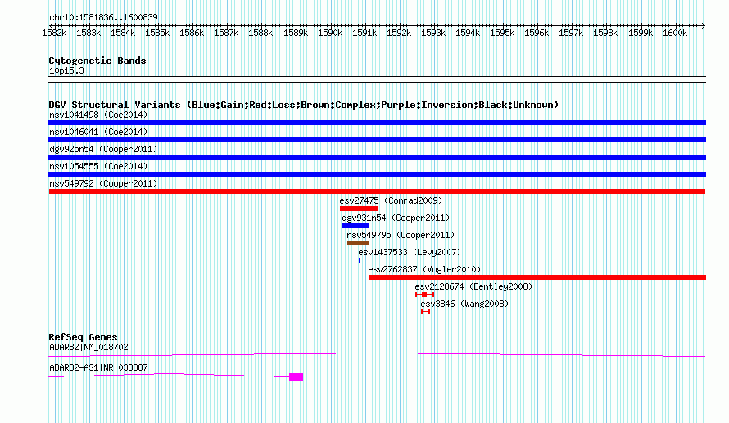
Task: Select the dgv931n54 (Cooper2011) blue bar
Action: click(355, 226)
